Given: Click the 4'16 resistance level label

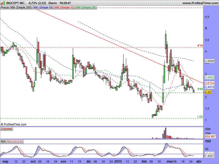Looking at the screenshot, I should (x=200, y=46).
